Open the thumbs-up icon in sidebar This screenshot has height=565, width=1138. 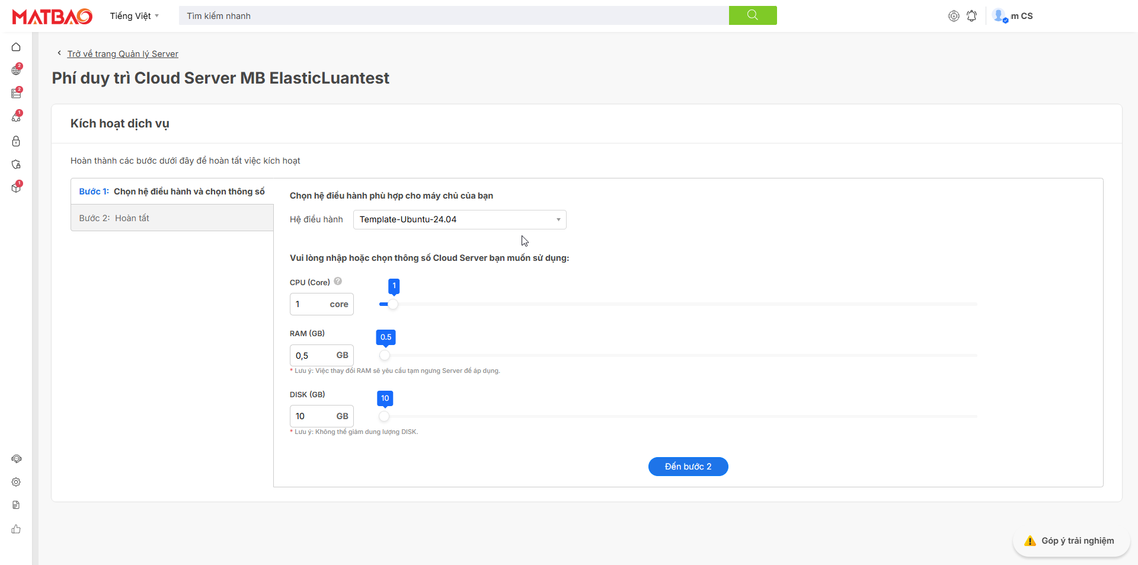click(x=16, y=529)
